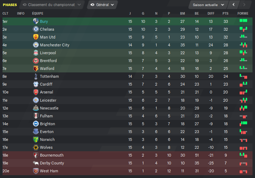Open the Général view dropdown arrow

coord(112,5)
